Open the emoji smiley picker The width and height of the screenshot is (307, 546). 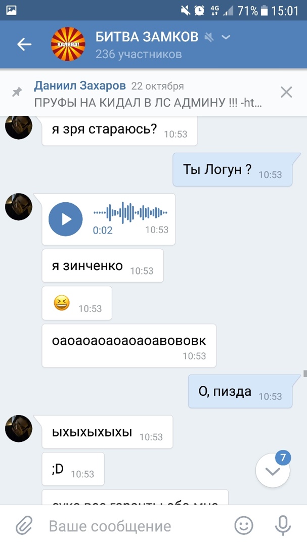pyautogui.click(x=243, y=525)
